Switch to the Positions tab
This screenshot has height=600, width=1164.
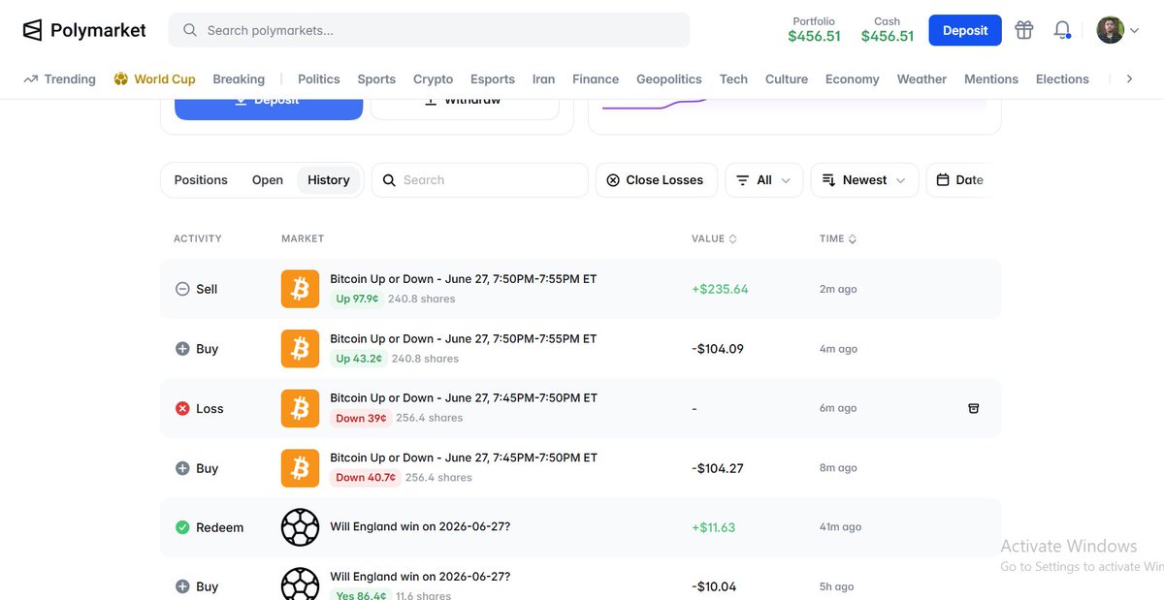(x=201, y=180)
